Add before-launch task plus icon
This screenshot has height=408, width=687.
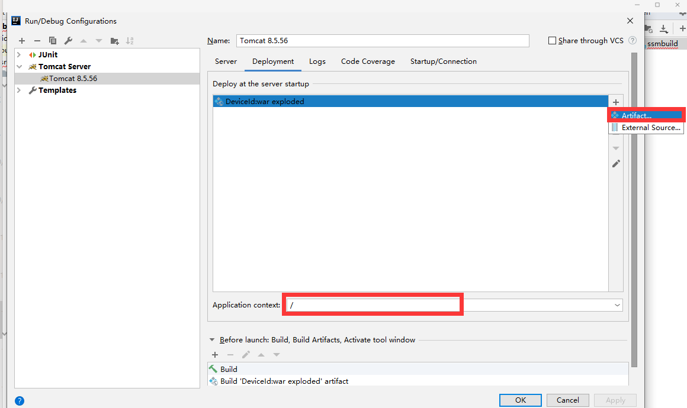[214, 355]
